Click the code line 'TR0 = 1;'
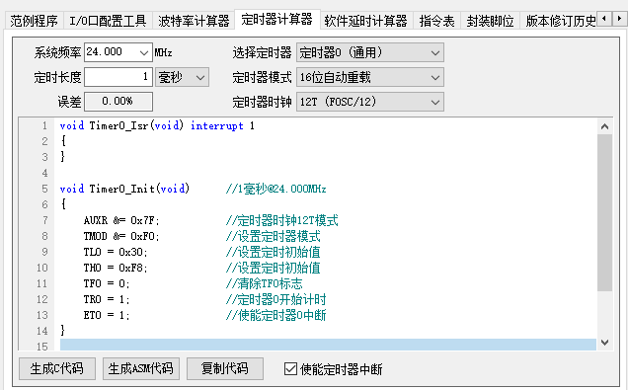The image size is (628, 390). click(107, 299)
